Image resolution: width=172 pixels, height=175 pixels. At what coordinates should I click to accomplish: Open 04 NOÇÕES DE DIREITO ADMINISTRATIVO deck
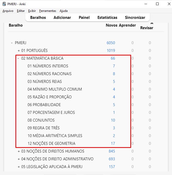(x=57, y=159)
